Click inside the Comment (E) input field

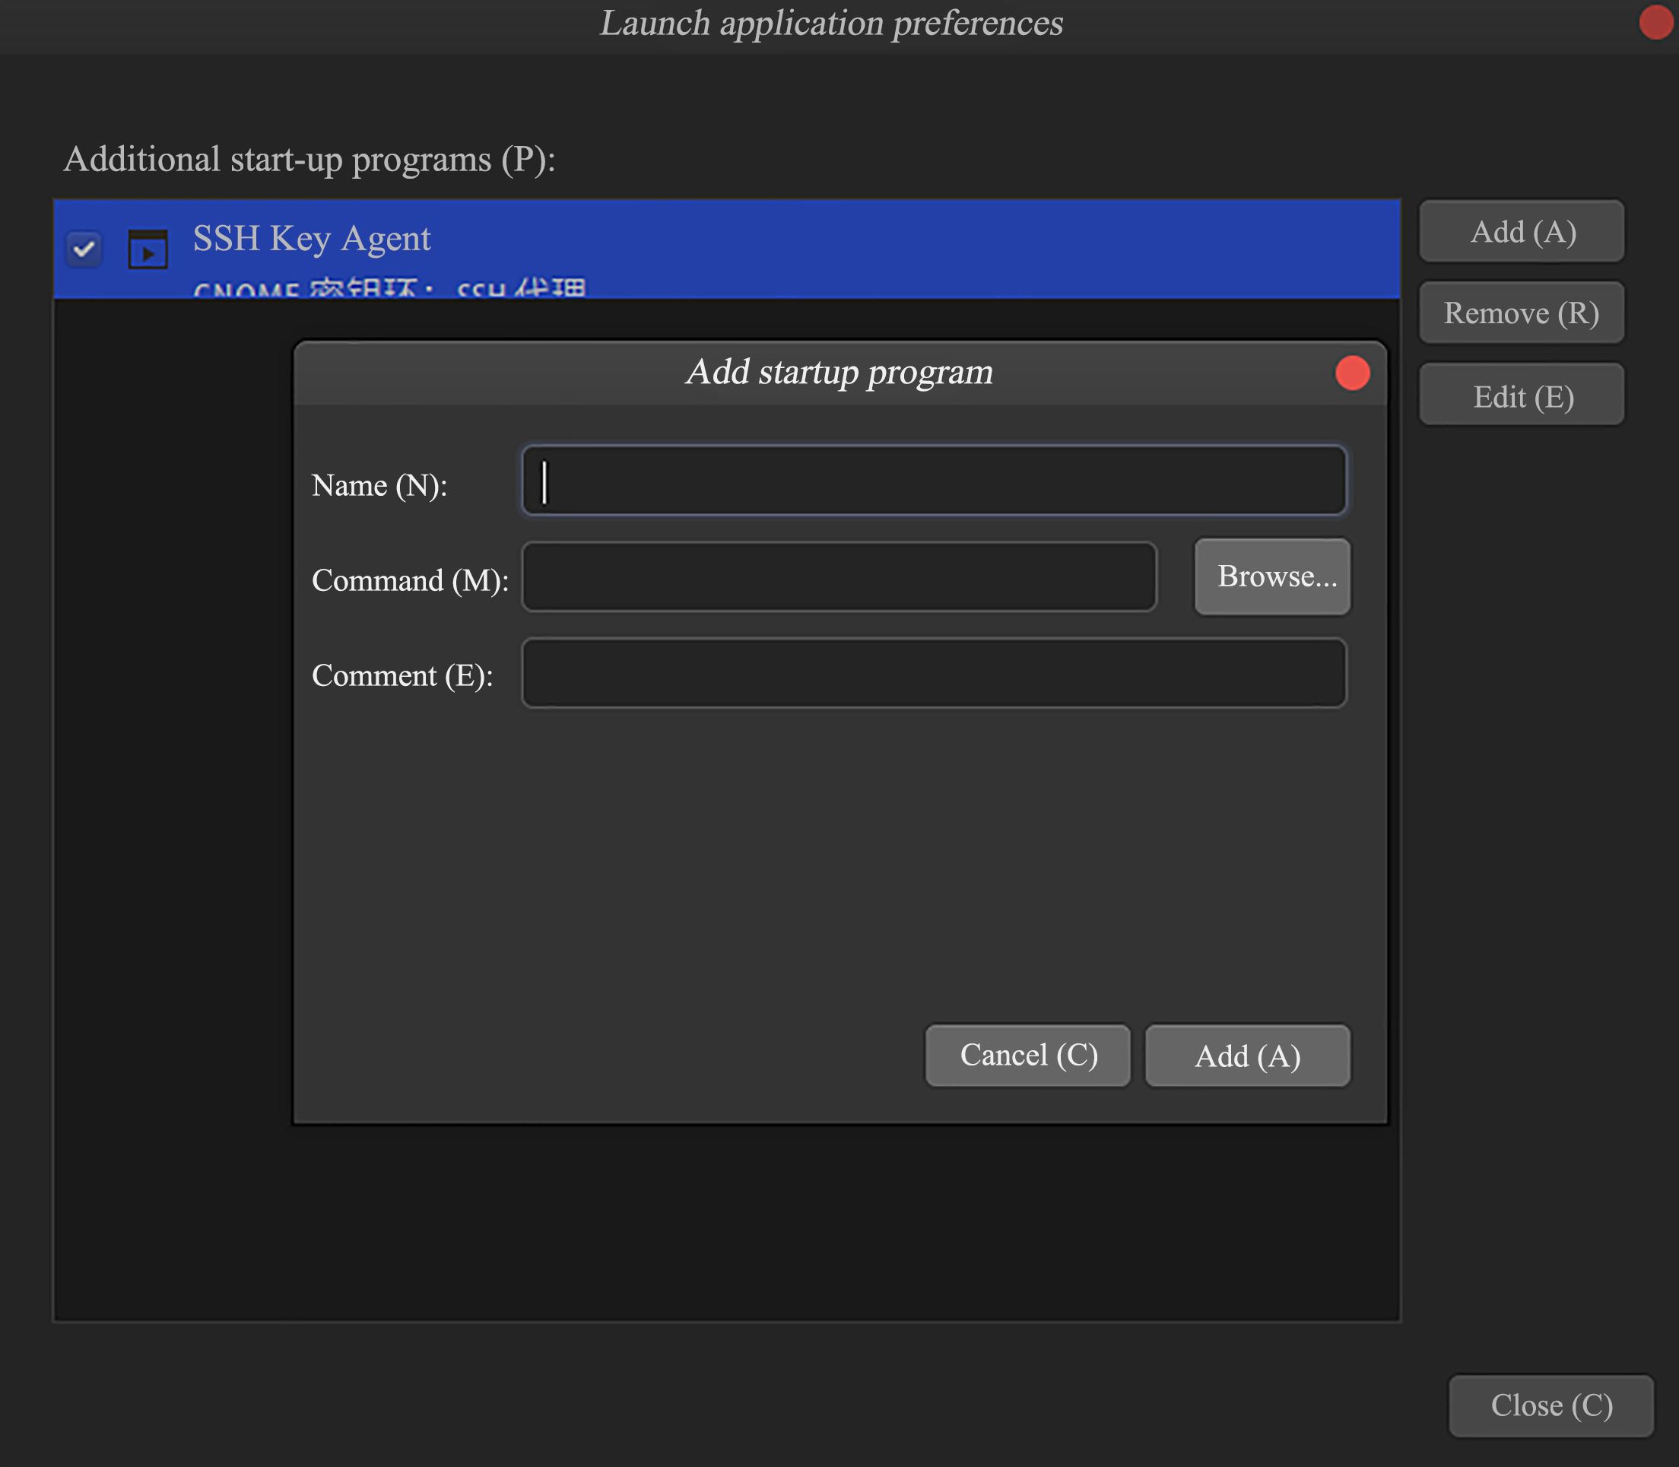coord(933,673)
